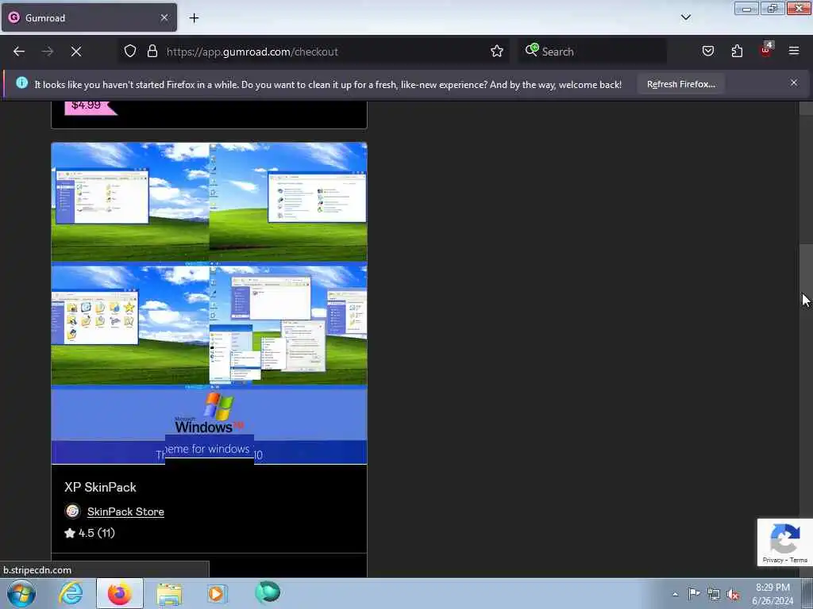The image size is (813, 609).
Task: Open the Firefox hamburger menu
Action: click(x=794, y=51)
